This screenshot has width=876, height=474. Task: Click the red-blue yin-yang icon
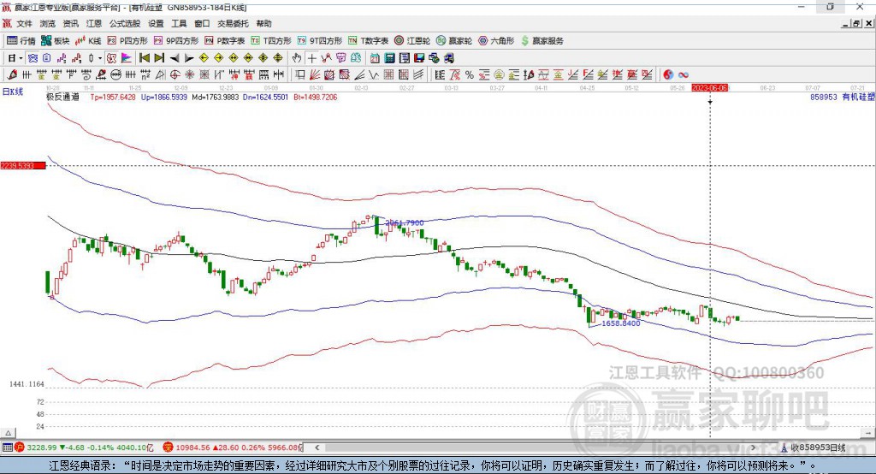click(x=668, y=75)
